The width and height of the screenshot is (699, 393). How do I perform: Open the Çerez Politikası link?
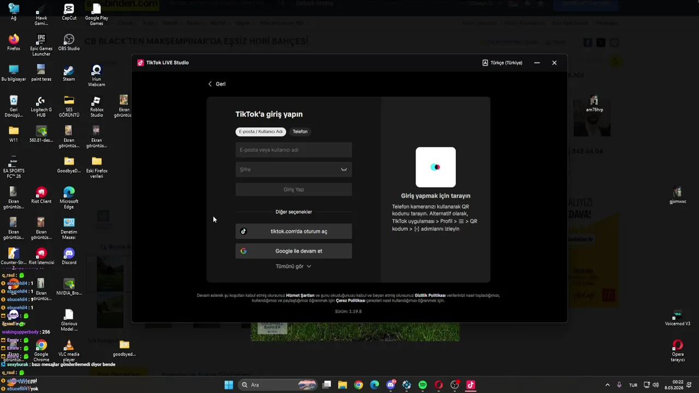tap(351, 301)
